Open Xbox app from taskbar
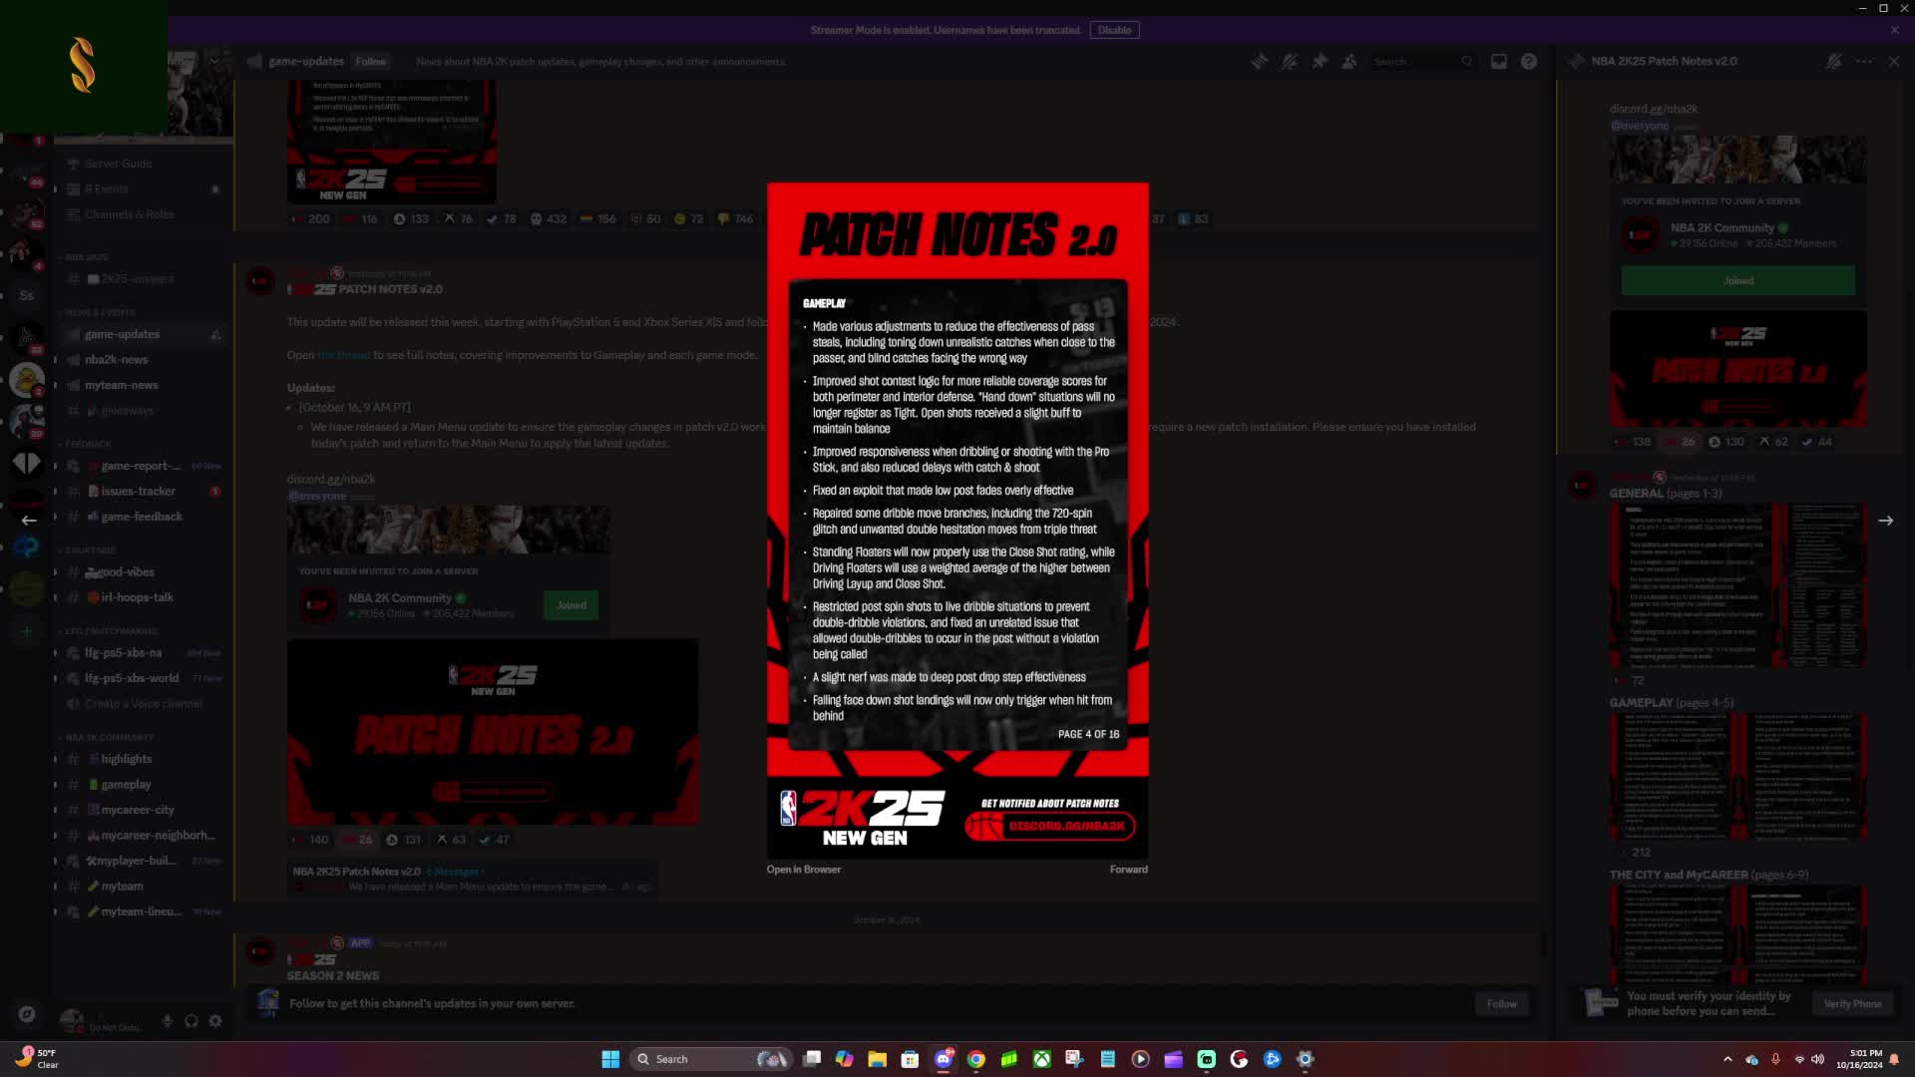The width and height of the screenshot is (1915, 1077). pos(1041,1059)
